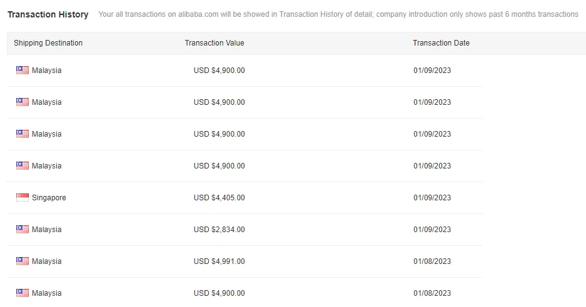Select the Singapore destination label
The height and width of the screenshot is (307, 586).
49,198
